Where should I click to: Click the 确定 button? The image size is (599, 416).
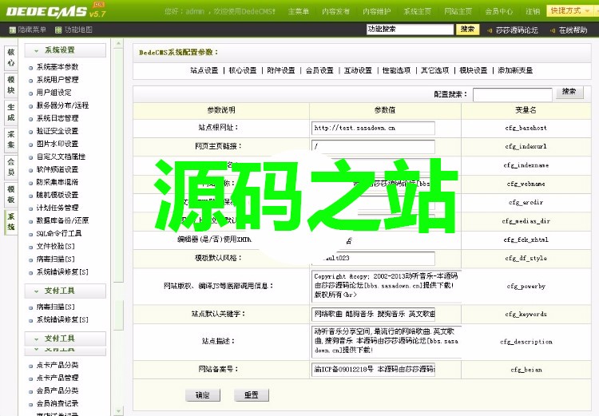coord(203,395)
